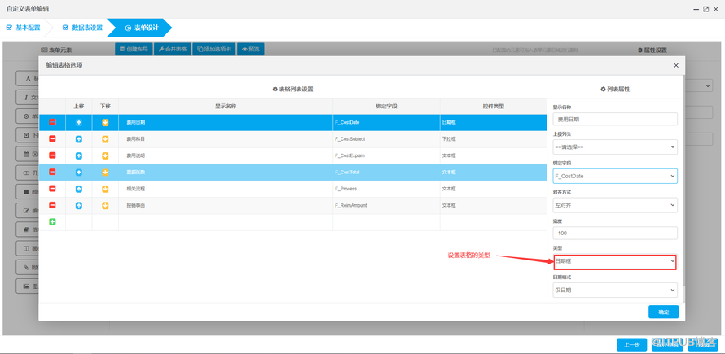The height and width of the screenshot is (354, 725).
Task: Click the 显示名称 input field
Action: [x=615, y=119]
